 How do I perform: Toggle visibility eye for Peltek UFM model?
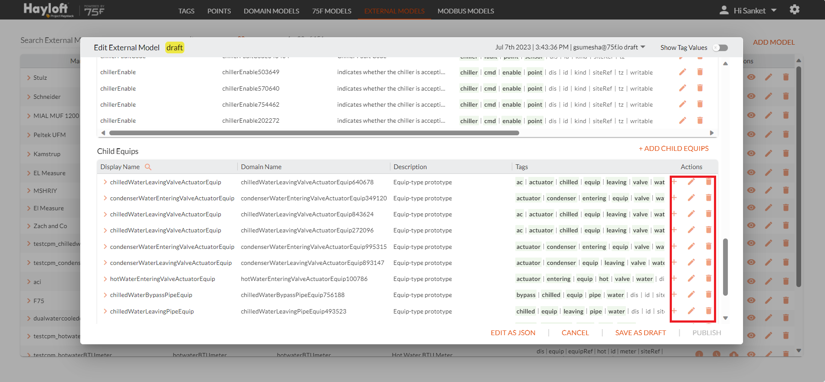pyautogui.click(x=751, y=134)
